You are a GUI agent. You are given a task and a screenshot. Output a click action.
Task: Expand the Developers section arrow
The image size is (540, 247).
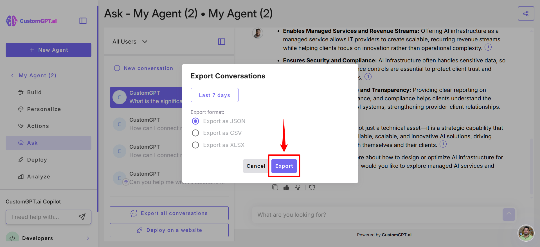click(88, 238)
